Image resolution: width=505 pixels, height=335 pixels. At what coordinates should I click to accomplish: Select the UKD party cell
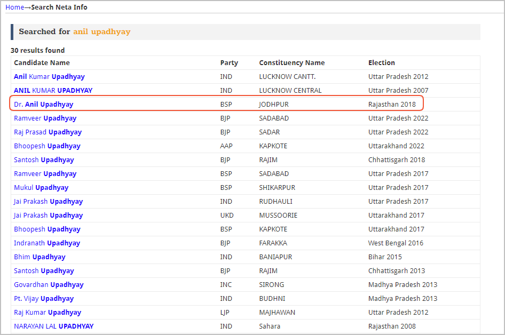(227, 215)
